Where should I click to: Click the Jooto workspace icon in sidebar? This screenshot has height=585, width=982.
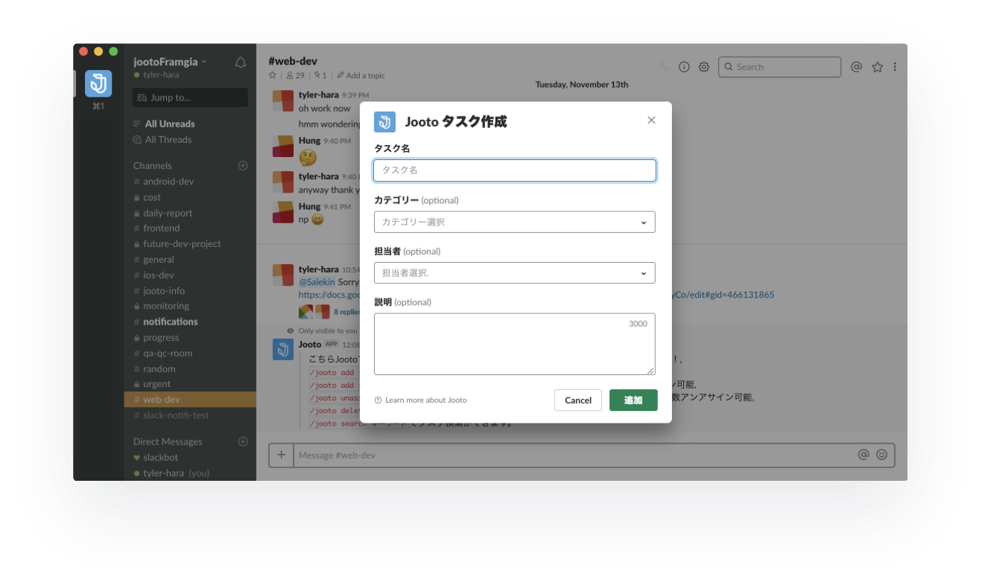tap(98, 84)
